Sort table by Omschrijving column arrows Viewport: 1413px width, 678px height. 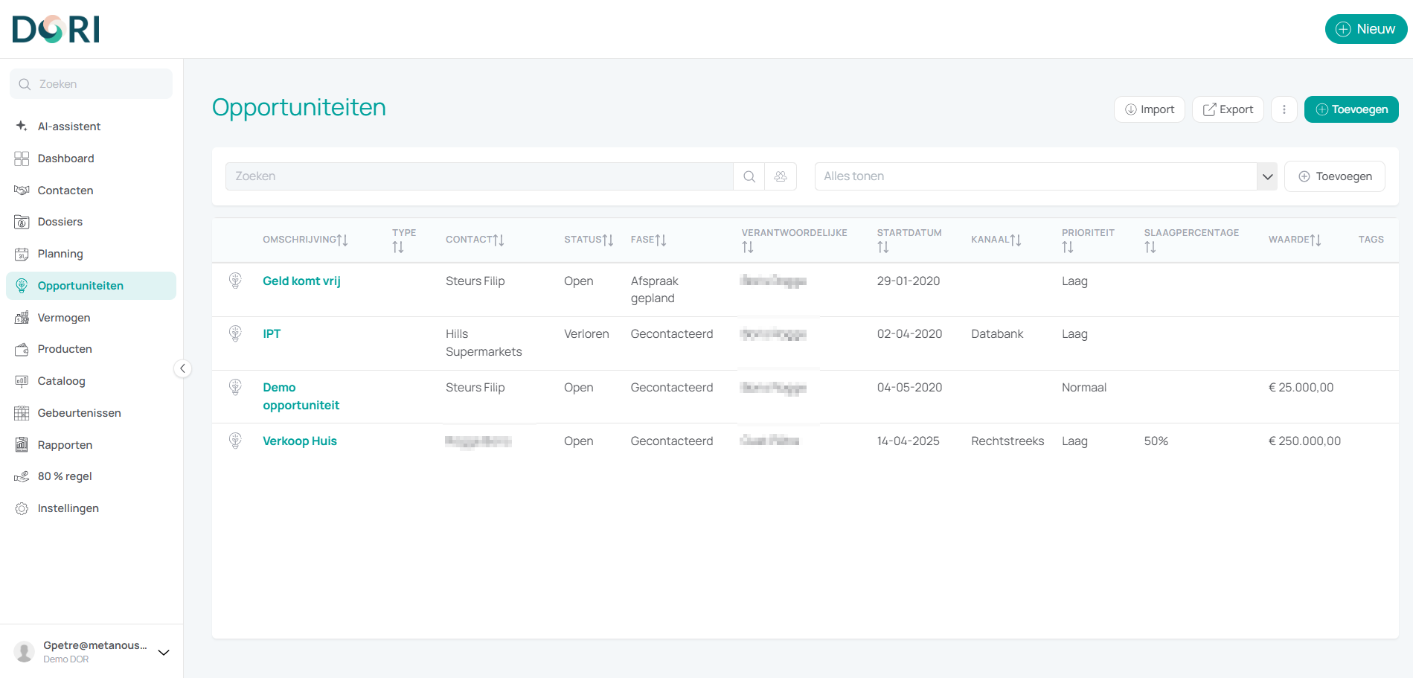tap(342, 240)
